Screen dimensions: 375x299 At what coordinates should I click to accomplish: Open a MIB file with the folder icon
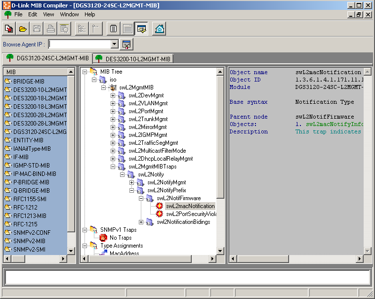tap(23, 29)
